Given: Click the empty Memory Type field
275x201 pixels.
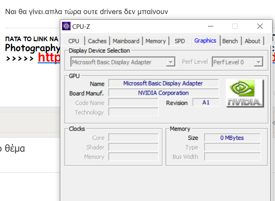Looking at the screenshot, I should pos(232,147).
